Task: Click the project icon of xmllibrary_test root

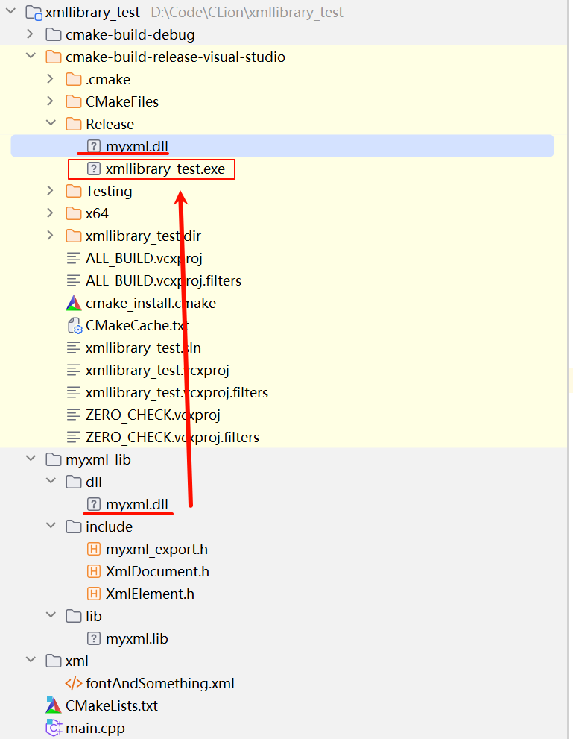Action: pyautogui.click(x=34, y=12)
